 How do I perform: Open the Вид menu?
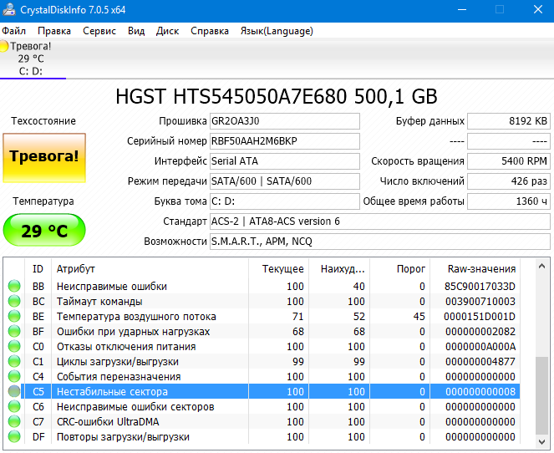(136, 31)
